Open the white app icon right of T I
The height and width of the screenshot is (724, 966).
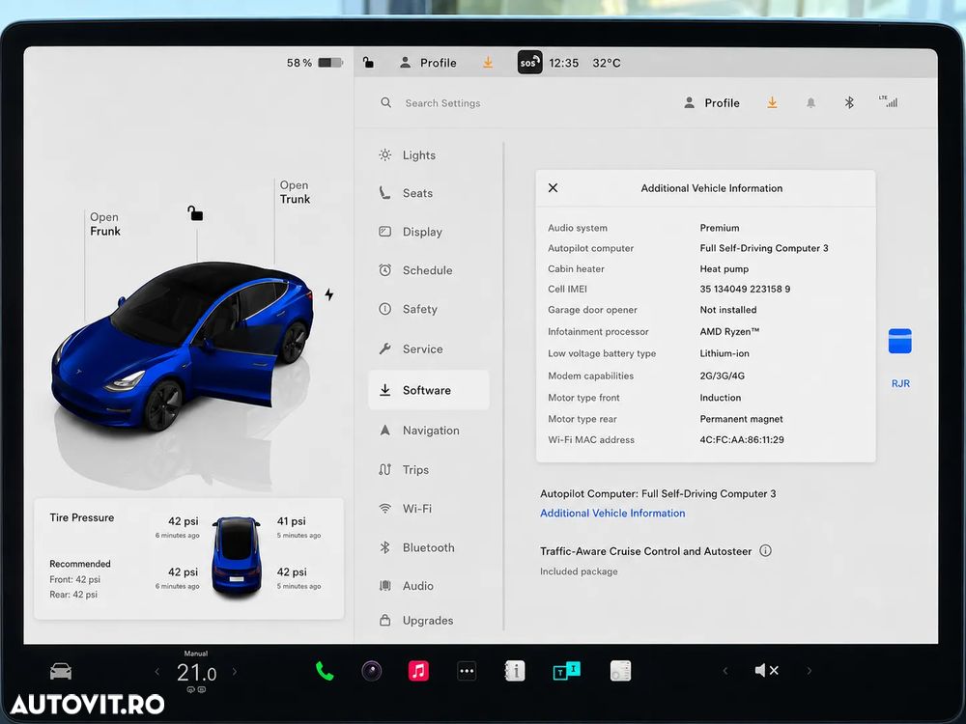point(620,671)
